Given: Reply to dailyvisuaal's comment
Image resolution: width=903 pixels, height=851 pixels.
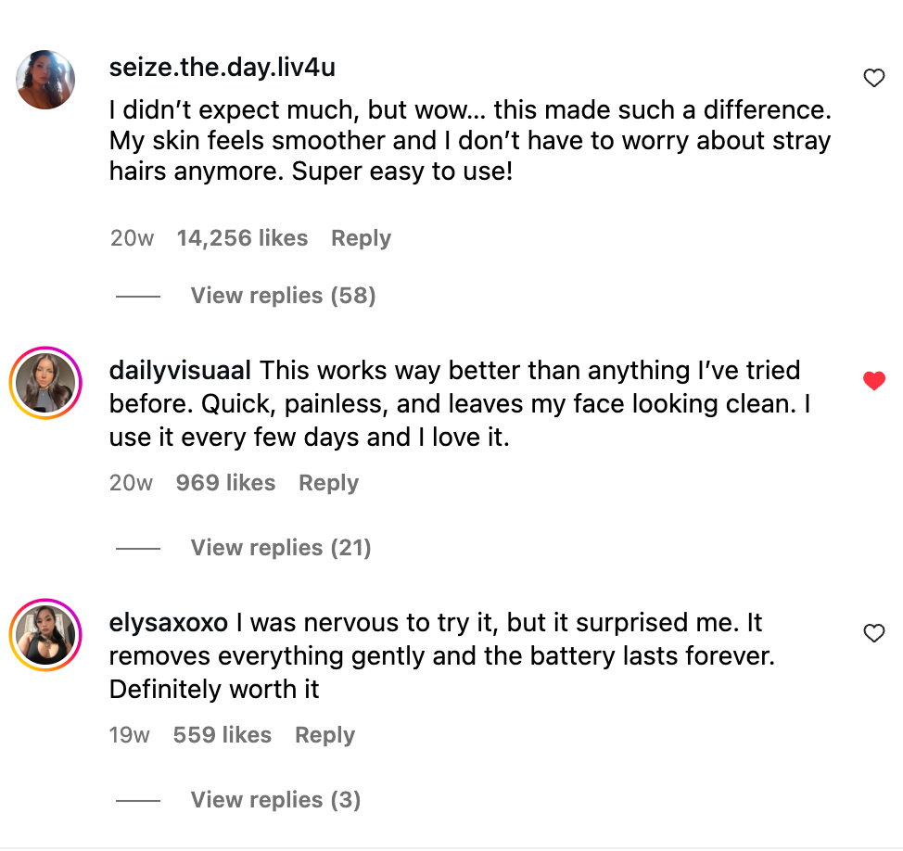Looking at the screenshot, I should pos(328,483).
